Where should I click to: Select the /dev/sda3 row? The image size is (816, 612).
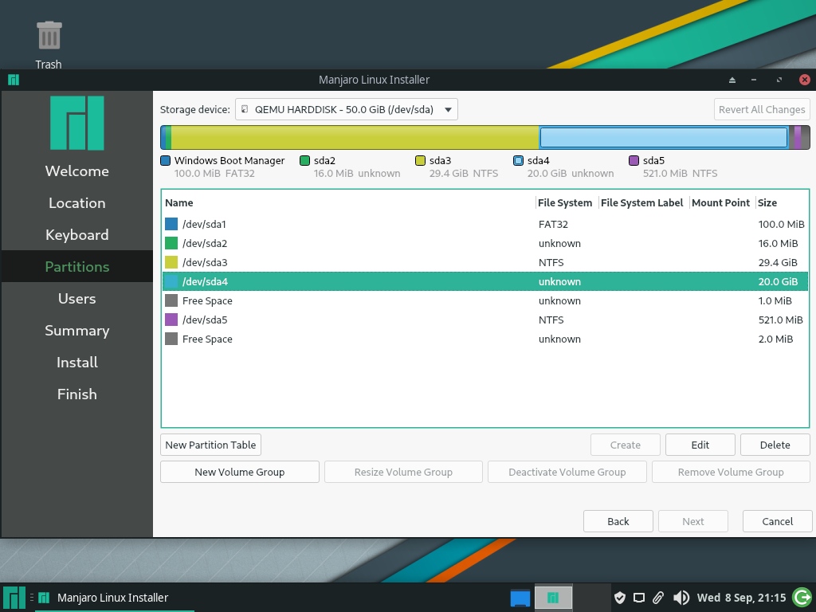point(485,262)
